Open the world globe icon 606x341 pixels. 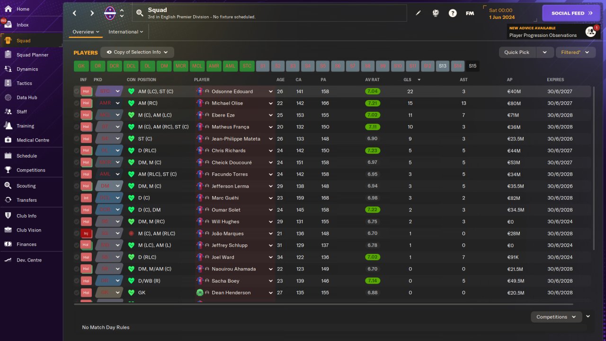click(x=436, y=13)
